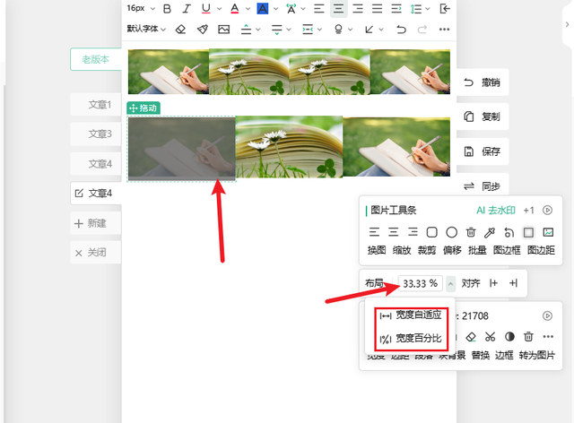Align image right in image toolbar
574x423 pixels.
point(413,232)
